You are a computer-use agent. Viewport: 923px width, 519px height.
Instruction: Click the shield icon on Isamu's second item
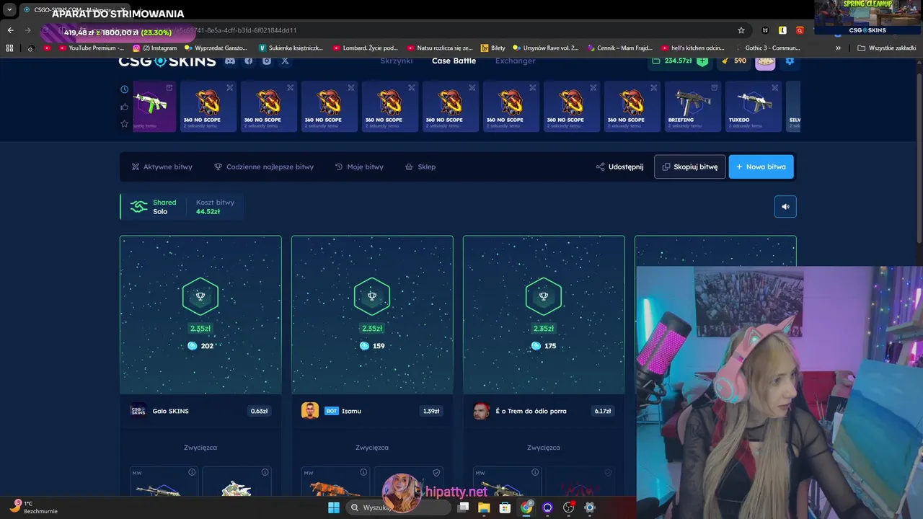[436, 473]
